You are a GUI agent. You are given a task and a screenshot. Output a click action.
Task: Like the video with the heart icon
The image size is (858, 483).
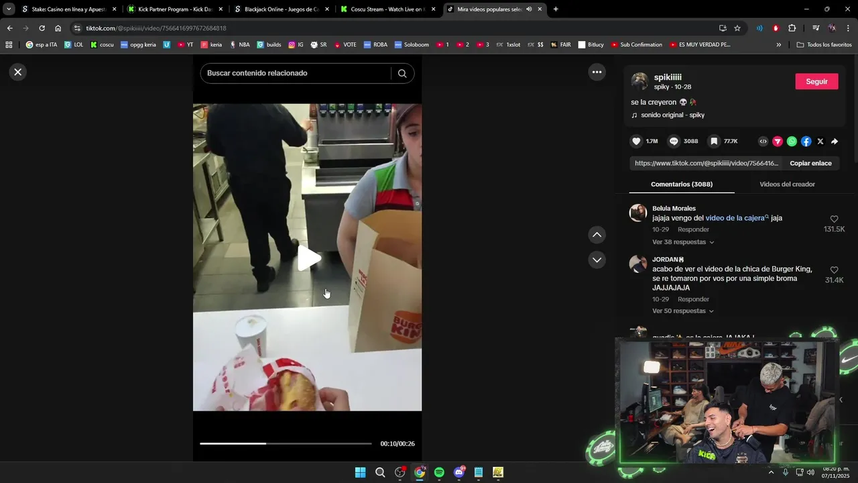coord(636,142)
